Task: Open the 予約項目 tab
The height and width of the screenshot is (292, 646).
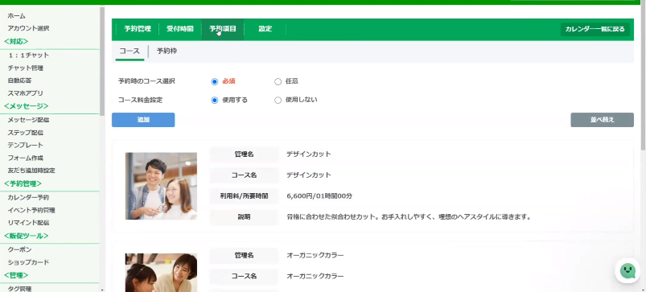Action: click(223, 29)
